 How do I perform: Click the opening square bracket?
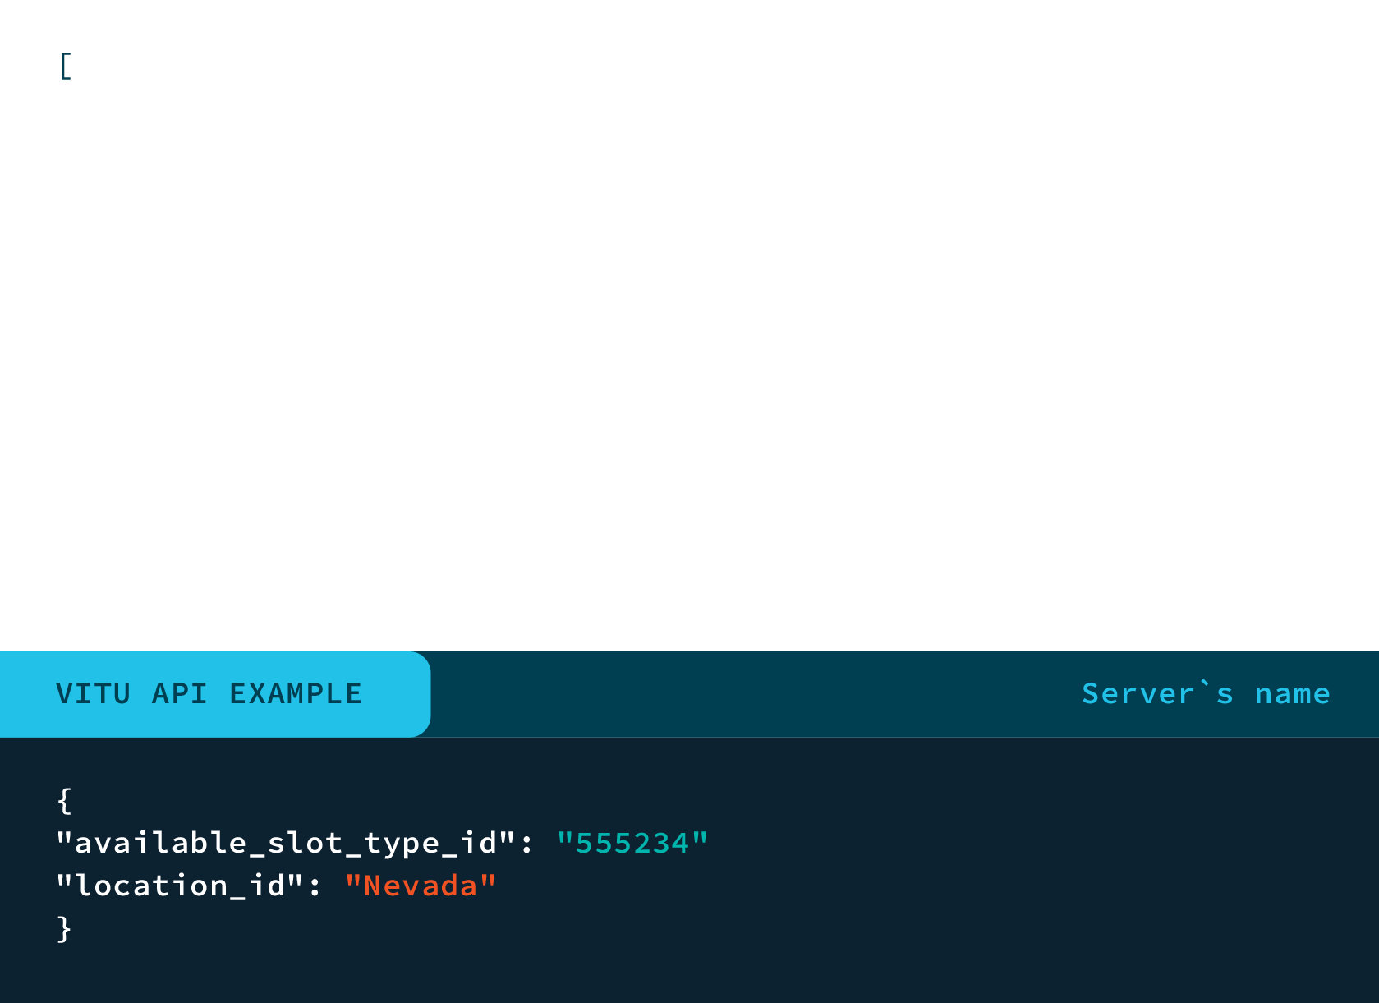pyautogui.click(x=65, y=66)
